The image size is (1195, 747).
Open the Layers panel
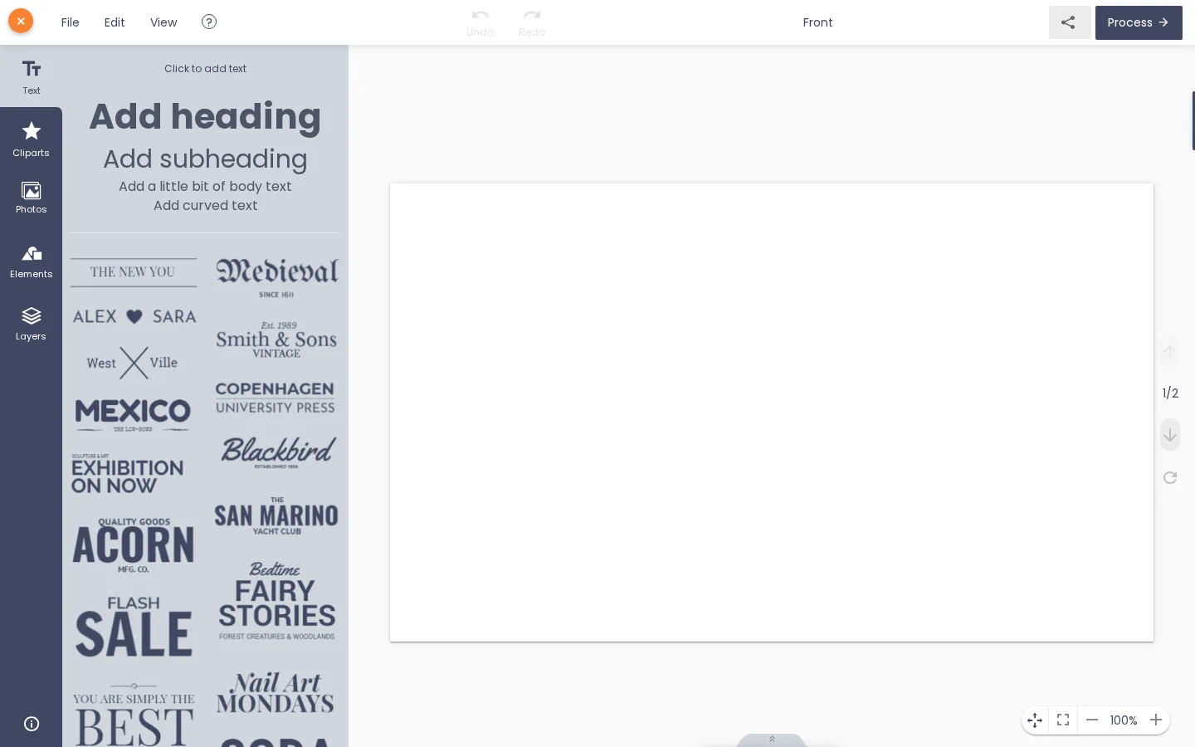tap(32, 324)
